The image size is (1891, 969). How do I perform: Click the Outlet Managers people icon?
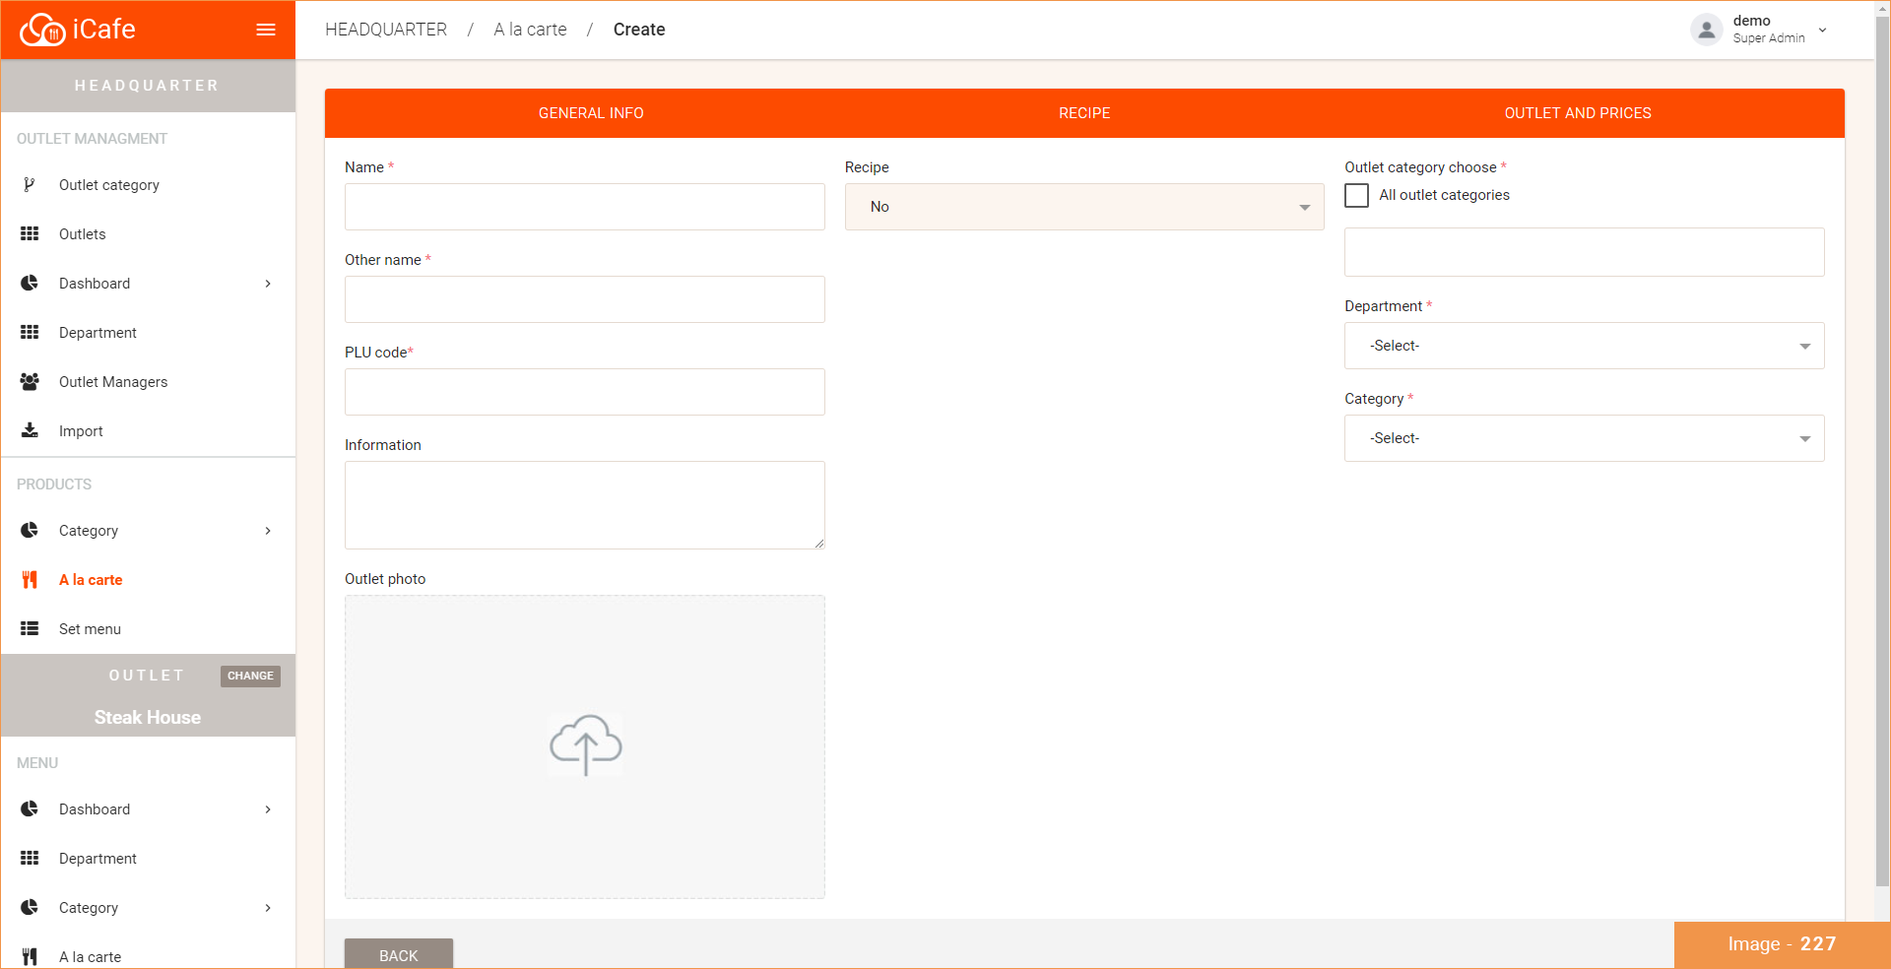30,382
